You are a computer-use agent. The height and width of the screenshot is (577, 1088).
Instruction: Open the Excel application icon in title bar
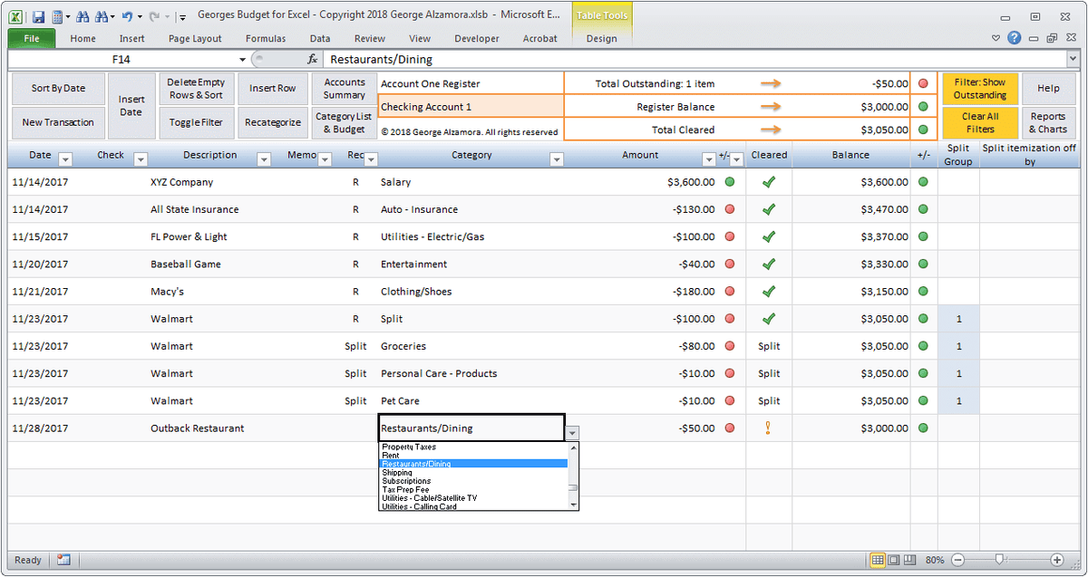(16, 16)
